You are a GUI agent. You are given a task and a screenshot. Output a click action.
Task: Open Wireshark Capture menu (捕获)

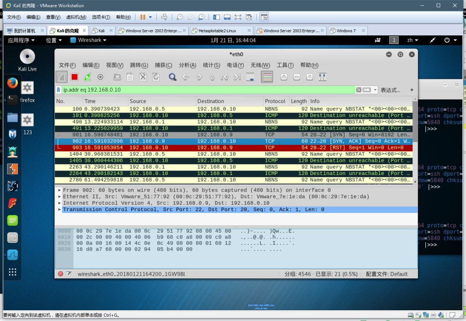164,65
